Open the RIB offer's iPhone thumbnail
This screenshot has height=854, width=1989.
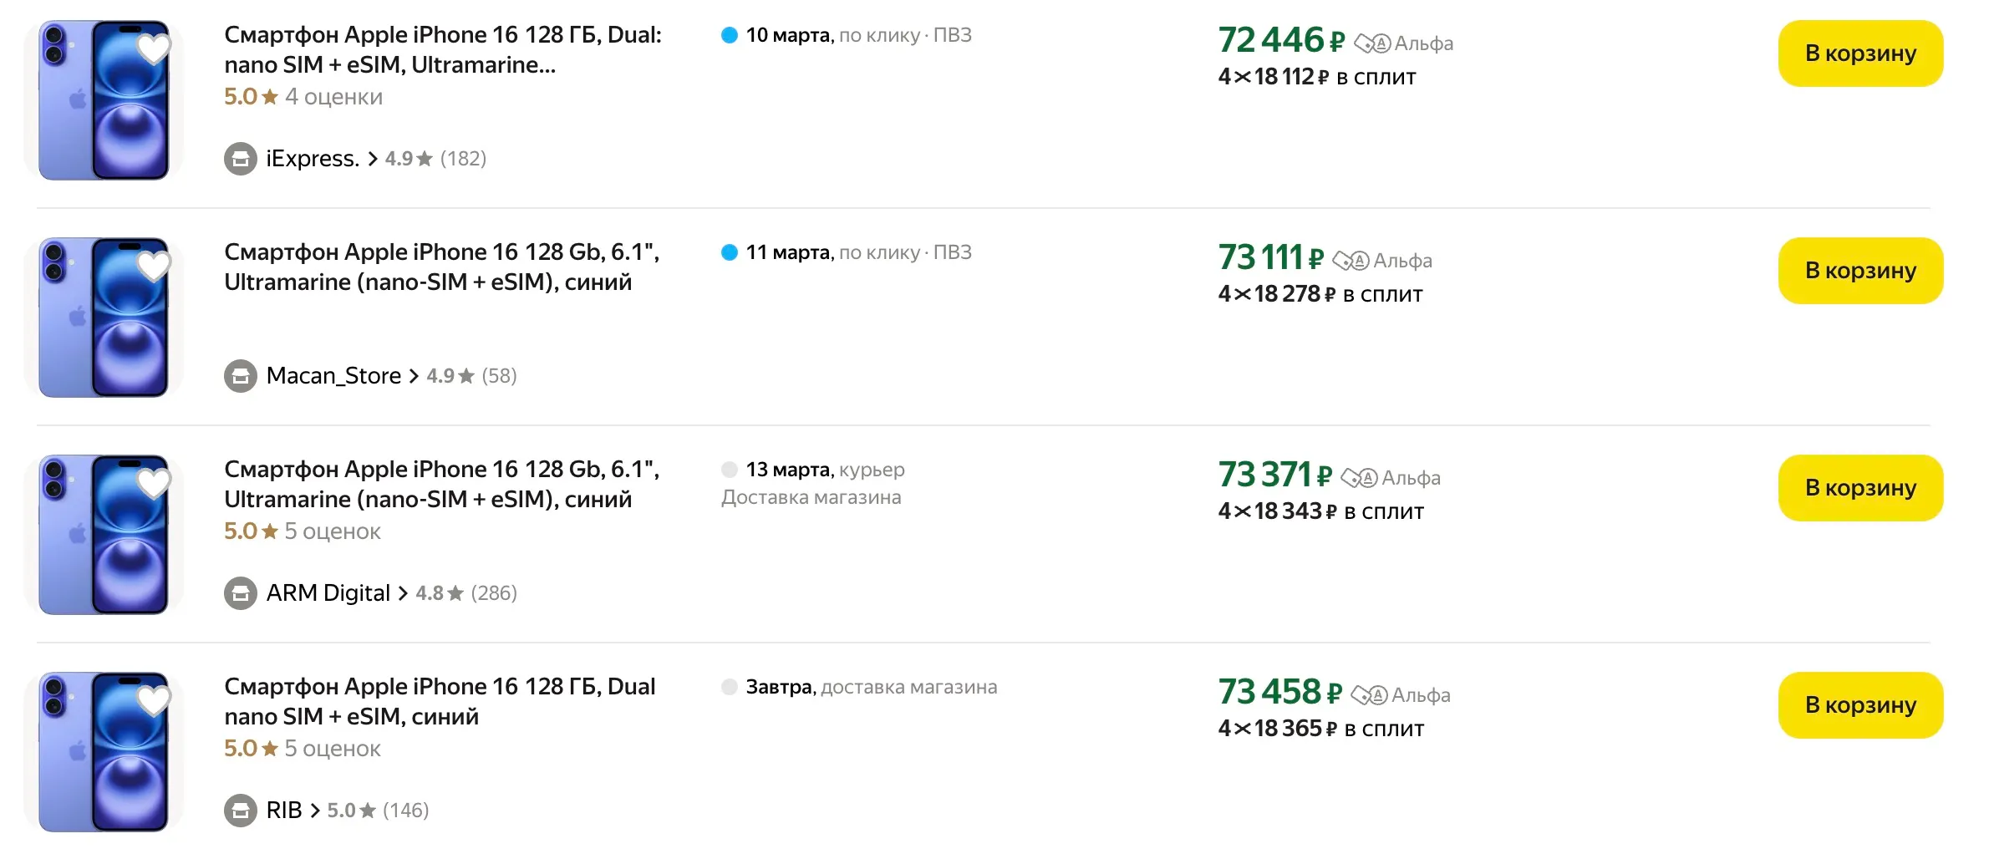pyautogui.click(x=104, y=751)
